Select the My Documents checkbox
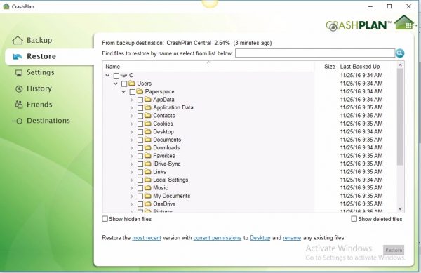The width and height of the screenshot is (421, 273). click(140, 197)
